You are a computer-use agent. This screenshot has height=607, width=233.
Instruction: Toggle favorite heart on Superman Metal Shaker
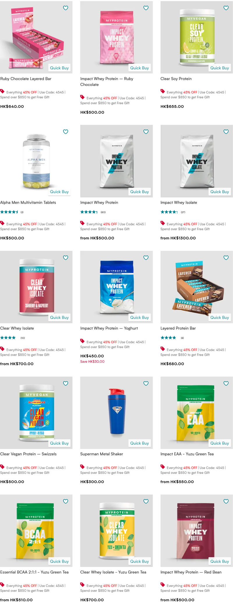[146, 383]
